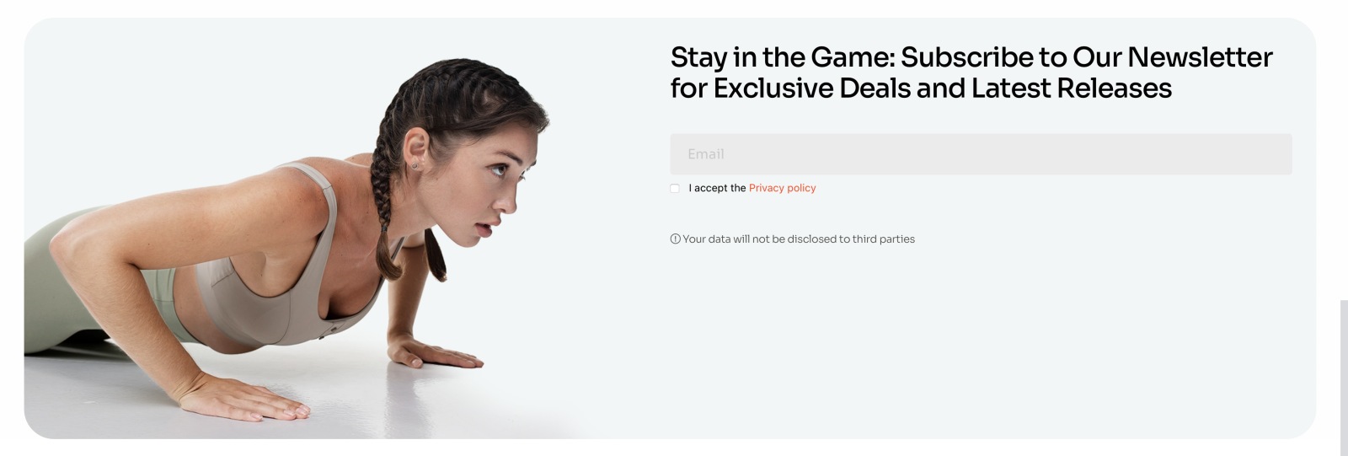Click the empty area below the disclosure note
This screenshot has height=456, width=1348.
pos(981,337)
